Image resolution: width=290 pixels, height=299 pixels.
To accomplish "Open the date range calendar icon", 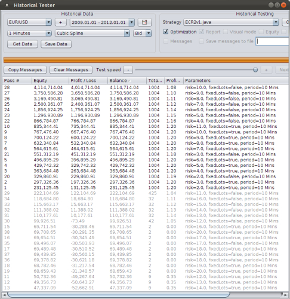I will (144, 22).
